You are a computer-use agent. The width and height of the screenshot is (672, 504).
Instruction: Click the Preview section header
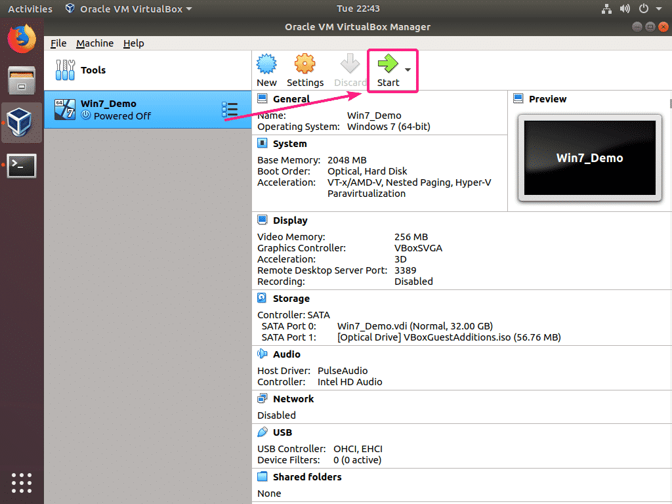pos(547,99)
